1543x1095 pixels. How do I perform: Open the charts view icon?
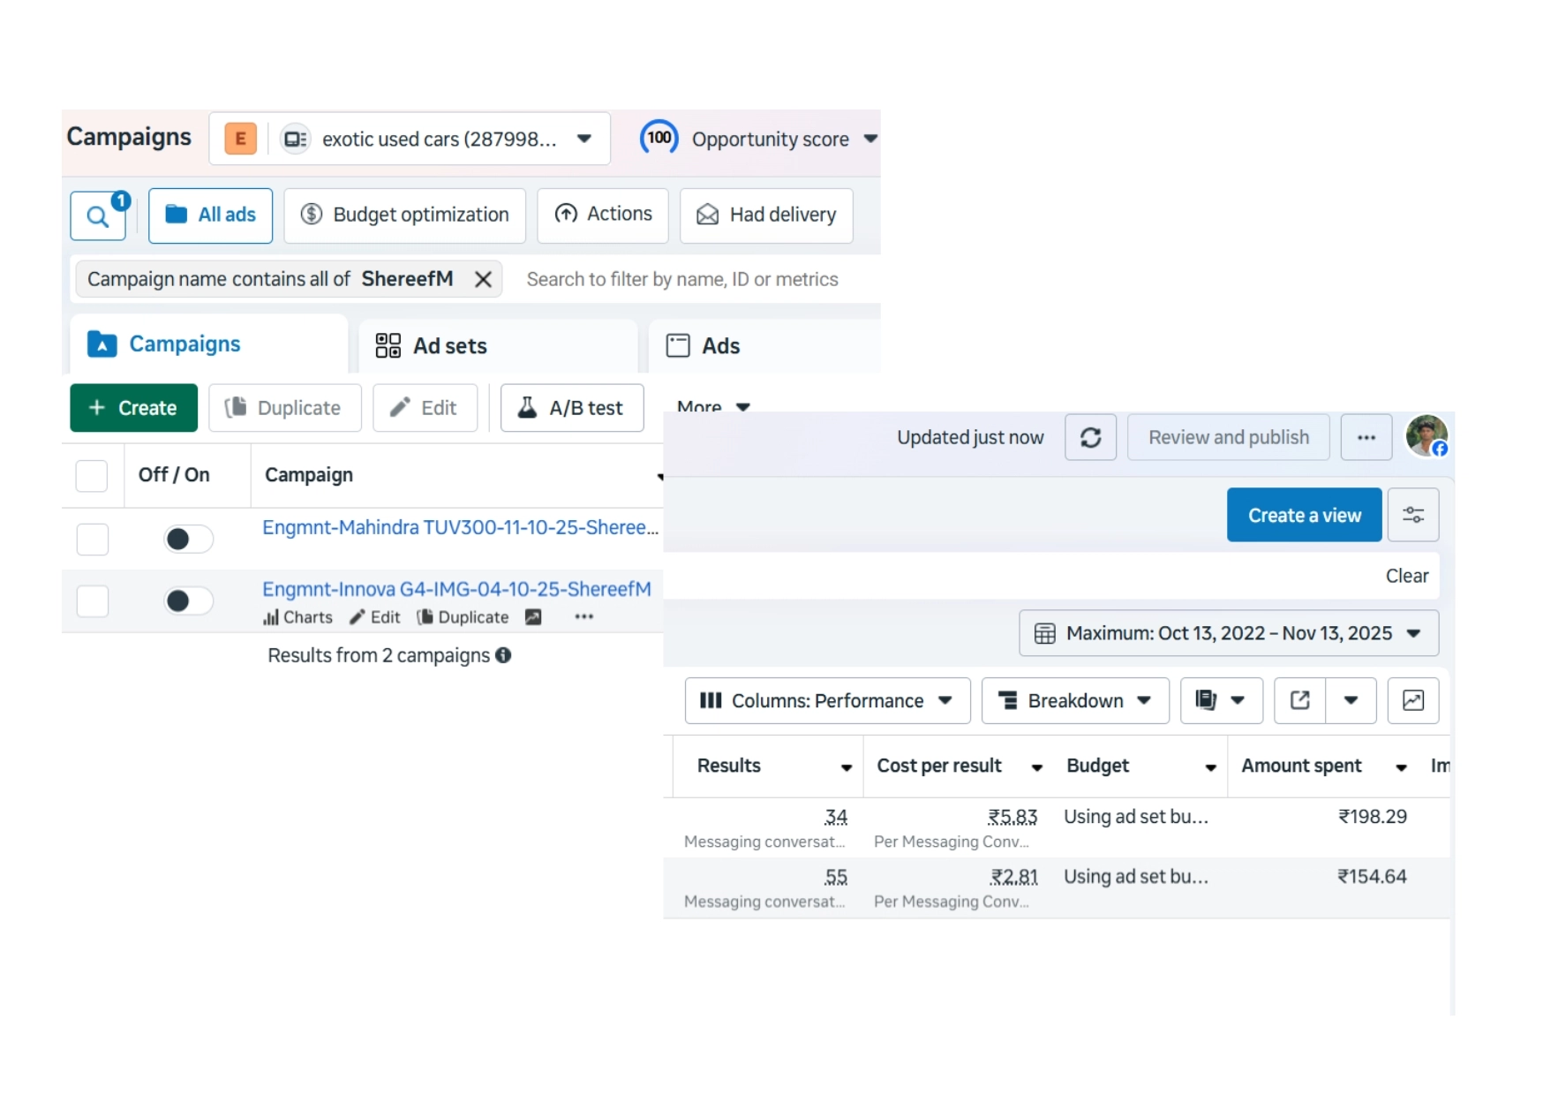(x=1412, y=701)
